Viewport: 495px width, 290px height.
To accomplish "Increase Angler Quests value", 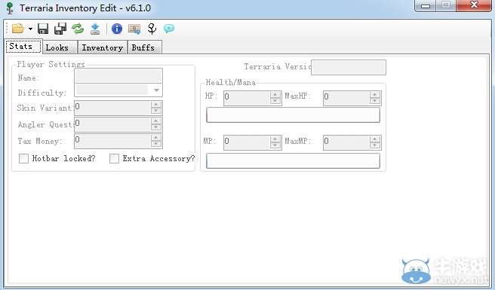I will coord(156,121).
